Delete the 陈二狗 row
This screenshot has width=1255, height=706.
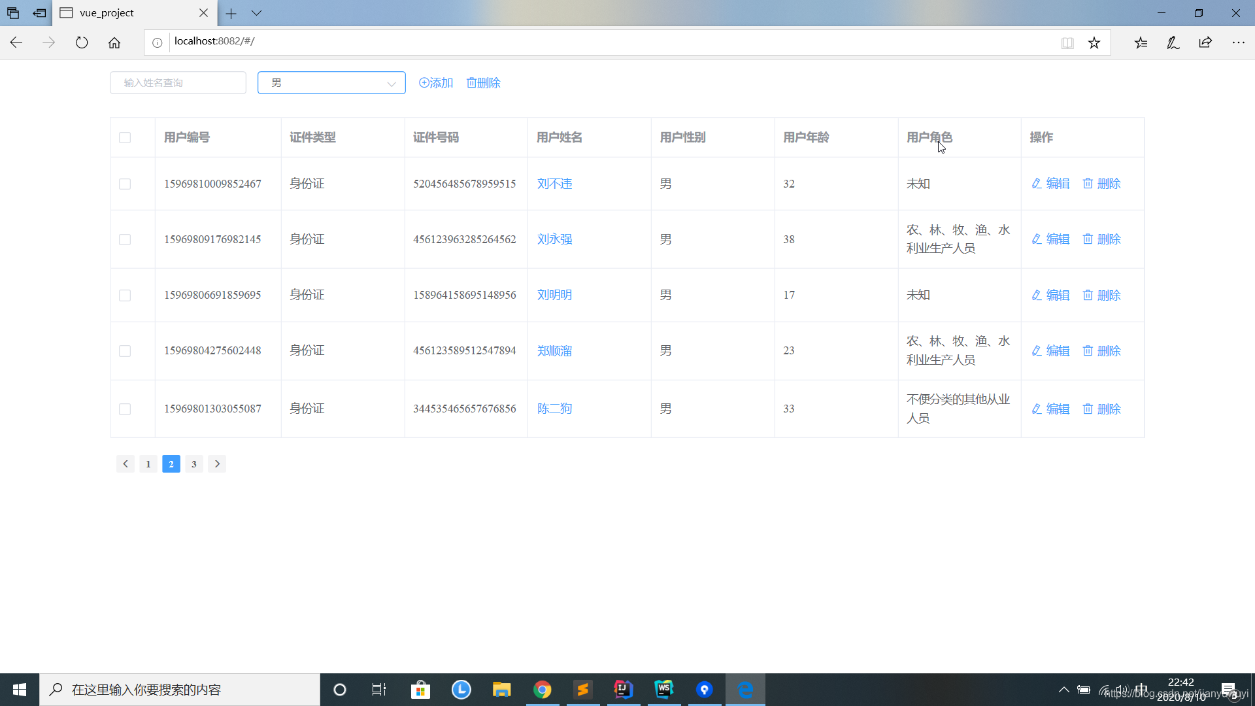click(1101, 409)
